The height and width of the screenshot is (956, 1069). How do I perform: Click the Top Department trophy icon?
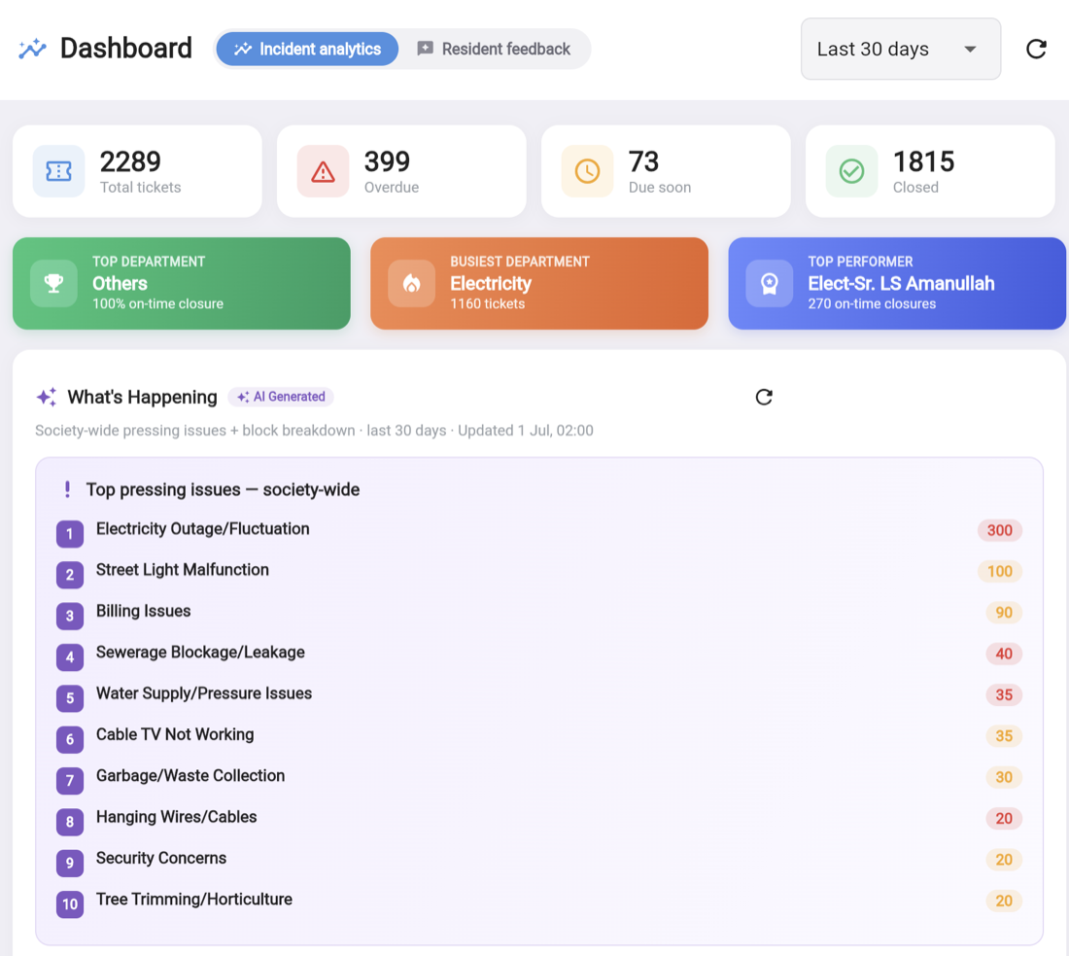pos(53,283)
